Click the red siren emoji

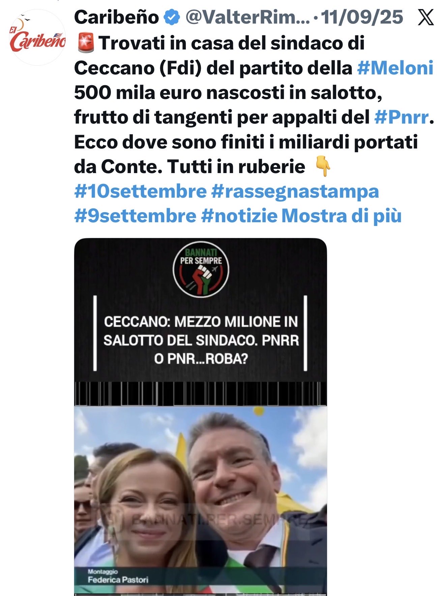click(86, 43)
